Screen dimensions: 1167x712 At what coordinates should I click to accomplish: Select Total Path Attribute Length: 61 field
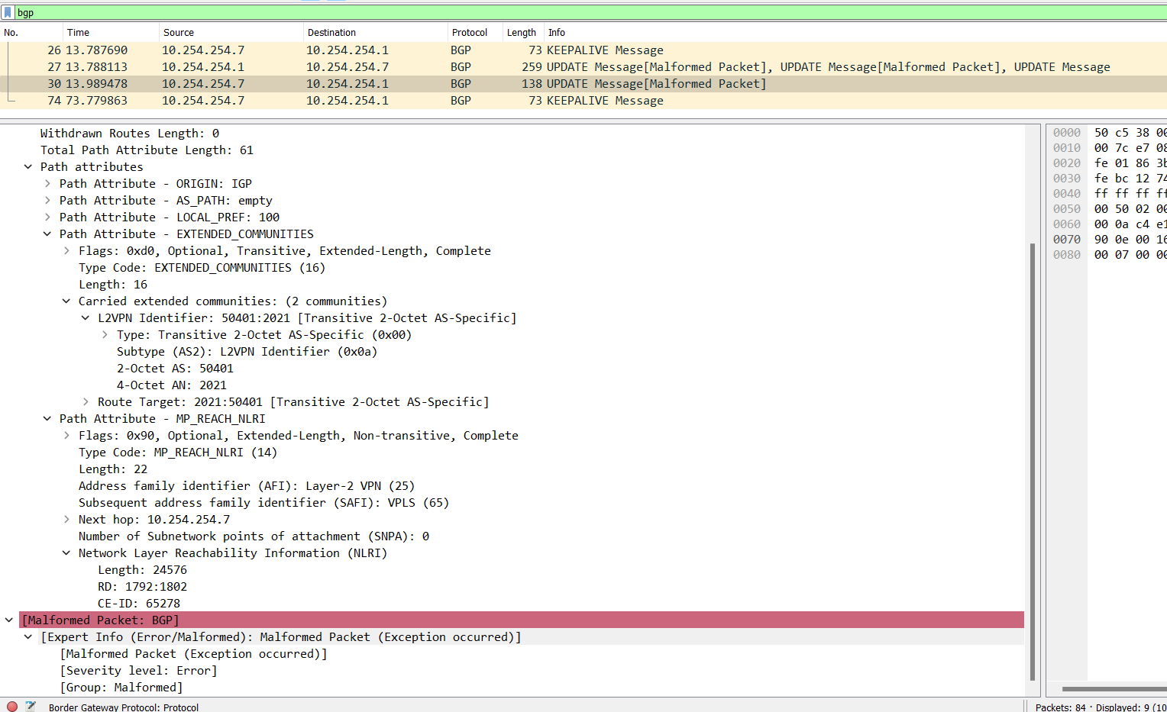click(147, 150)
